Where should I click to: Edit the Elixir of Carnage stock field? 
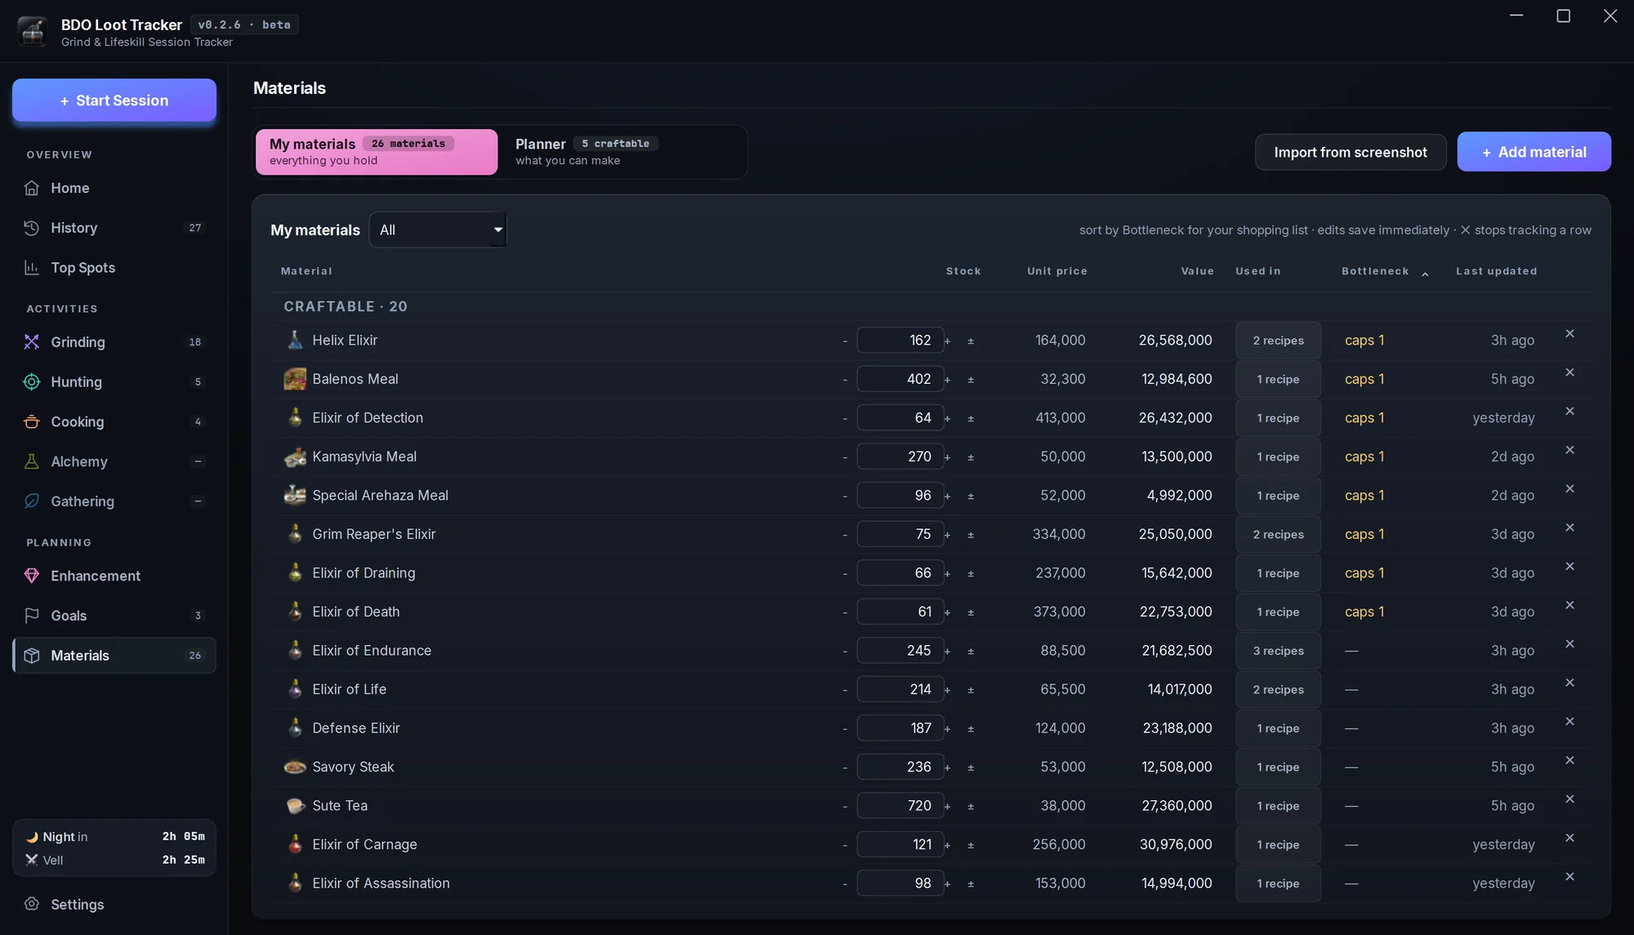[x=900, y=844]
